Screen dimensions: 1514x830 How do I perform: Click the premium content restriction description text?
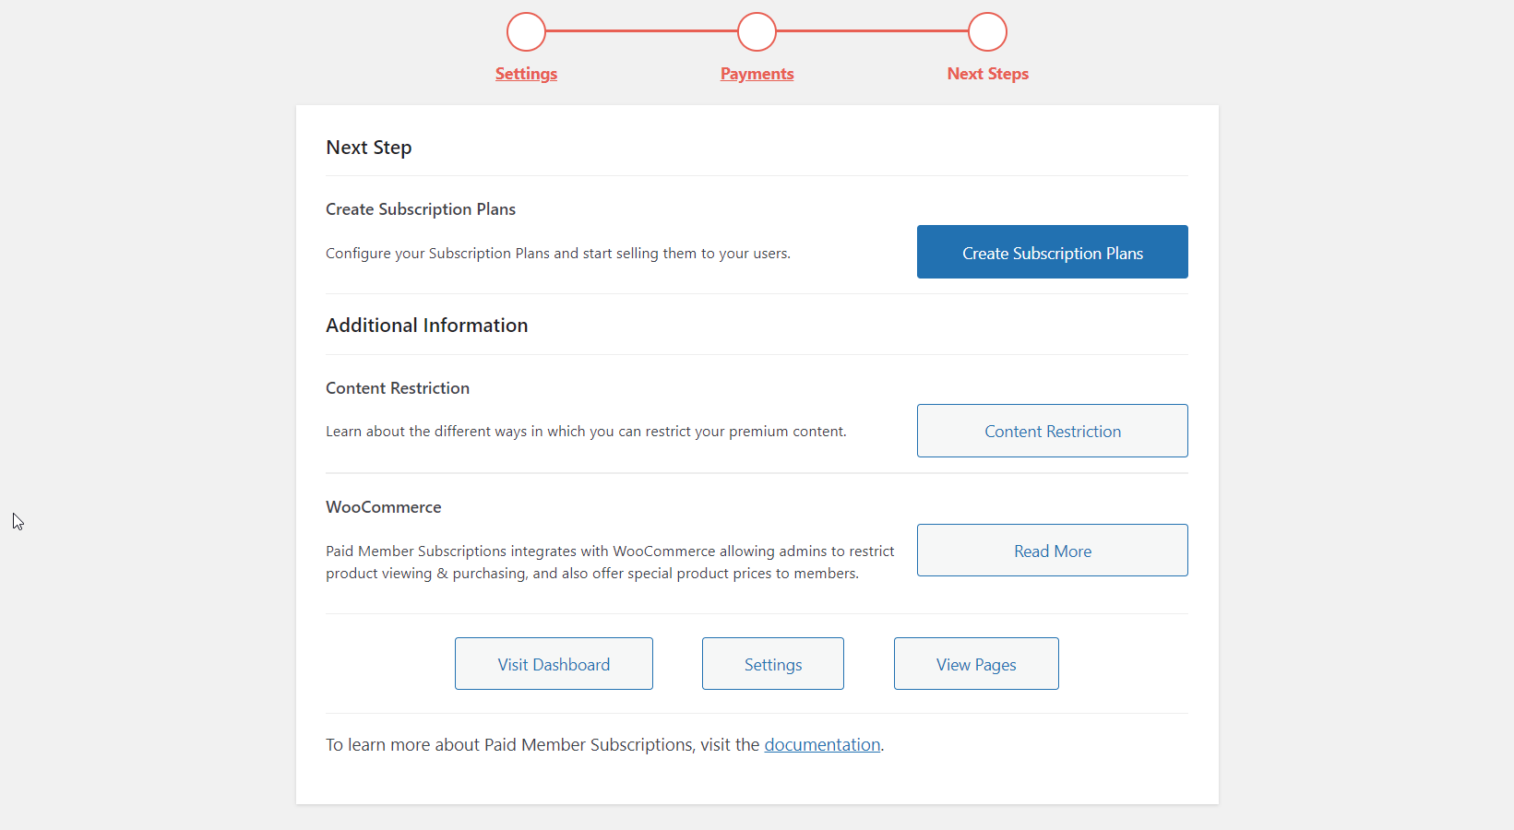[x=586, y=431]
